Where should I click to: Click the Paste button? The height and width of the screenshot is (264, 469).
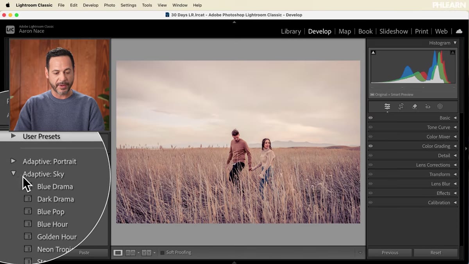pyautogui.click(x=84, y=253)
